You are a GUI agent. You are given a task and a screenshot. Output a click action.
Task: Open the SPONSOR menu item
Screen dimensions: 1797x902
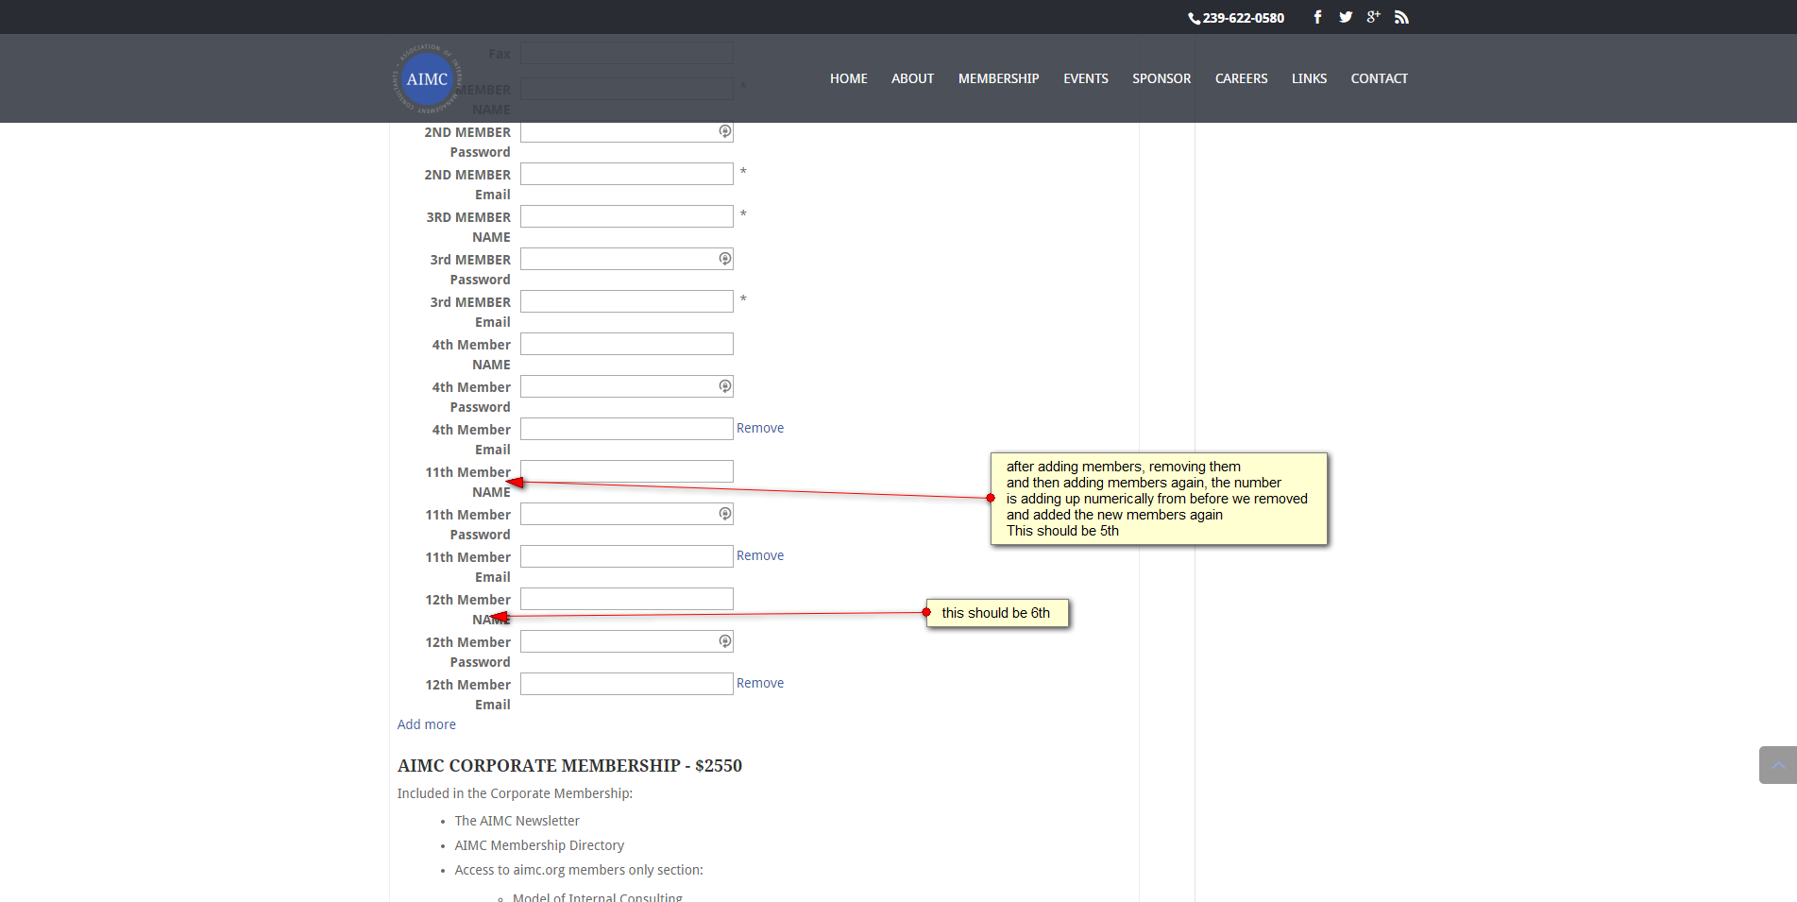click(x=1161, y=78)
